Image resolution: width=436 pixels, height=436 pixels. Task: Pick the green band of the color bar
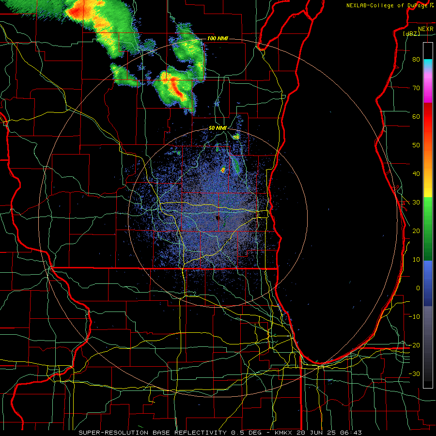pyautogui.click(x=428, y=229)
